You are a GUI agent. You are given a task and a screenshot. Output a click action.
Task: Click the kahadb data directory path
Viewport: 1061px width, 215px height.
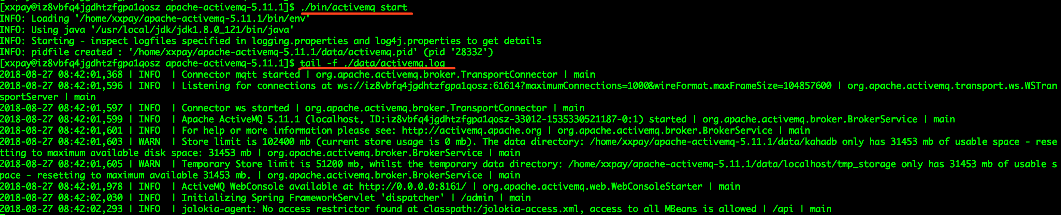(x=713, y=142)
